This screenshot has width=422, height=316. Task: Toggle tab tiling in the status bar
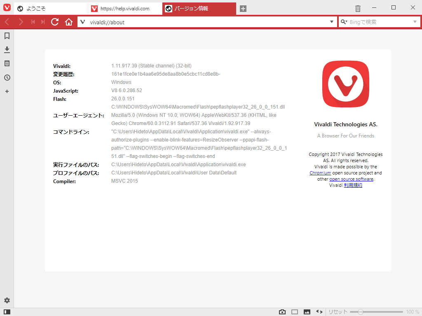tap(295, 311)
